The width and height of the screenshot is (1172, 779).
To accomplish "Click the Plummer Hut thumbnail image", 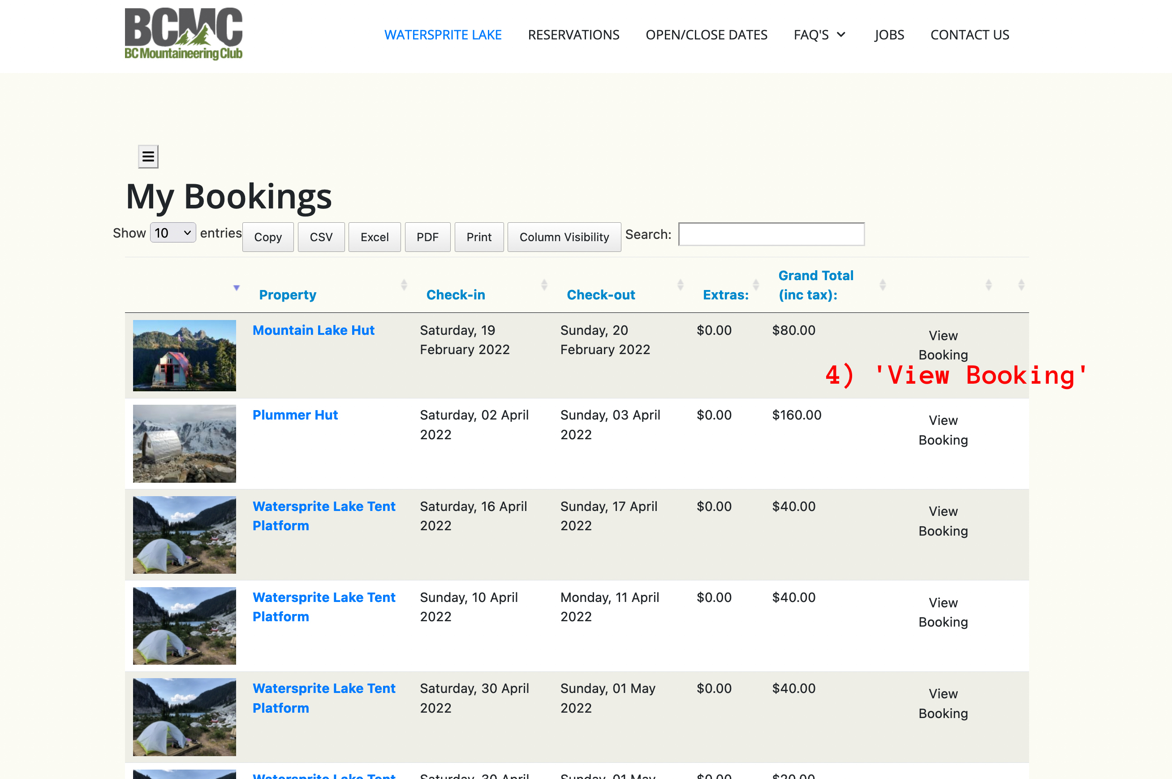I will 184,444.
